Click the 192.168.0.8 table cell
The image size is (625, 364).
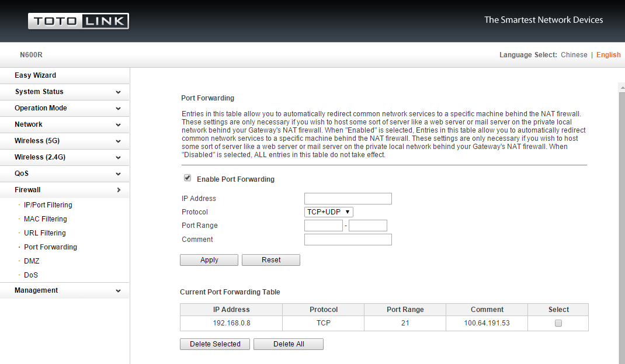231,323
